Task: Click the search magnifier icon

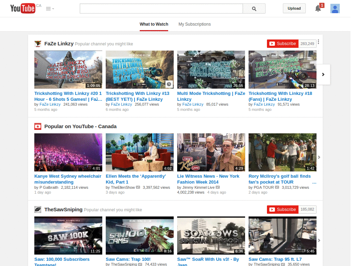Action: pos(254,8)
